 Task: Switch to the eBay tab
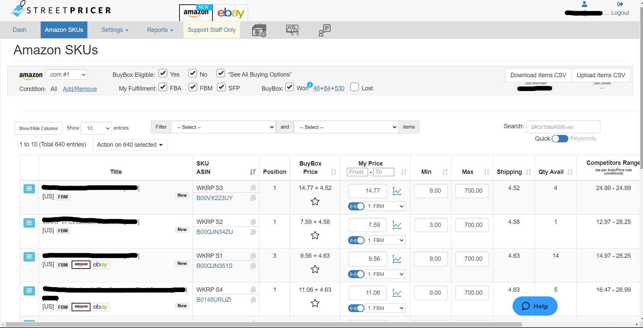click(x=231, y=13)
